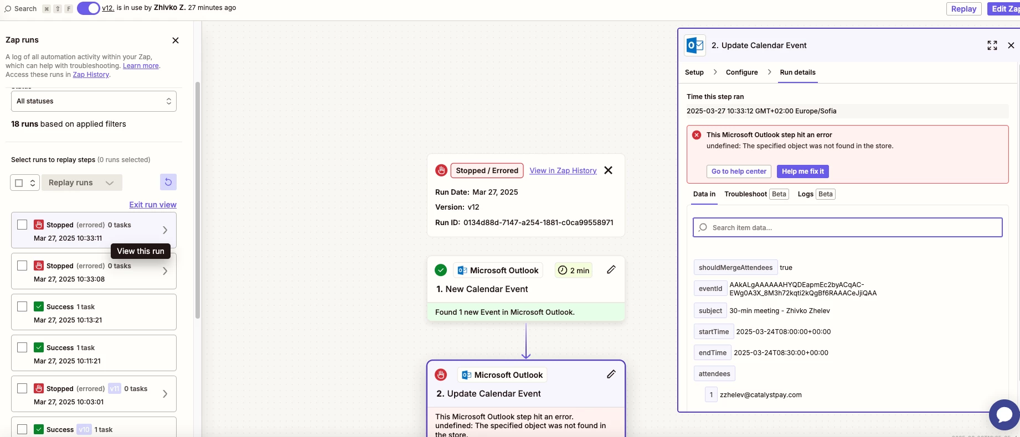The width and height of the screenshot is (1020, 437).
Task: Expand the step panel to fullscreen
Action: coord(992,45)
